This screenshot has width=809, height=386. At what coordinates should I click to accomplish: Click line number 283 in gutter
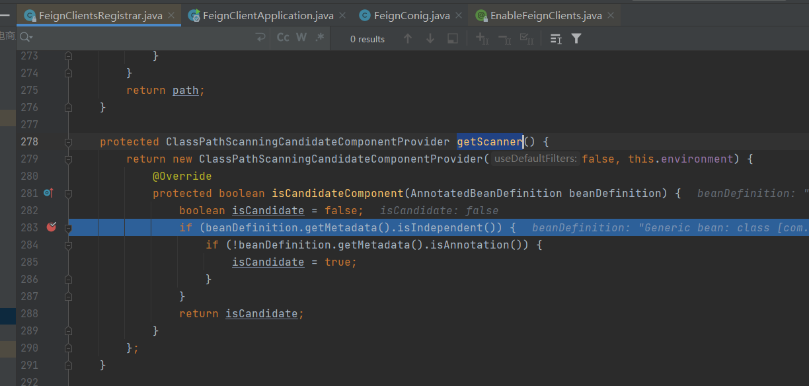click(30, 227)
